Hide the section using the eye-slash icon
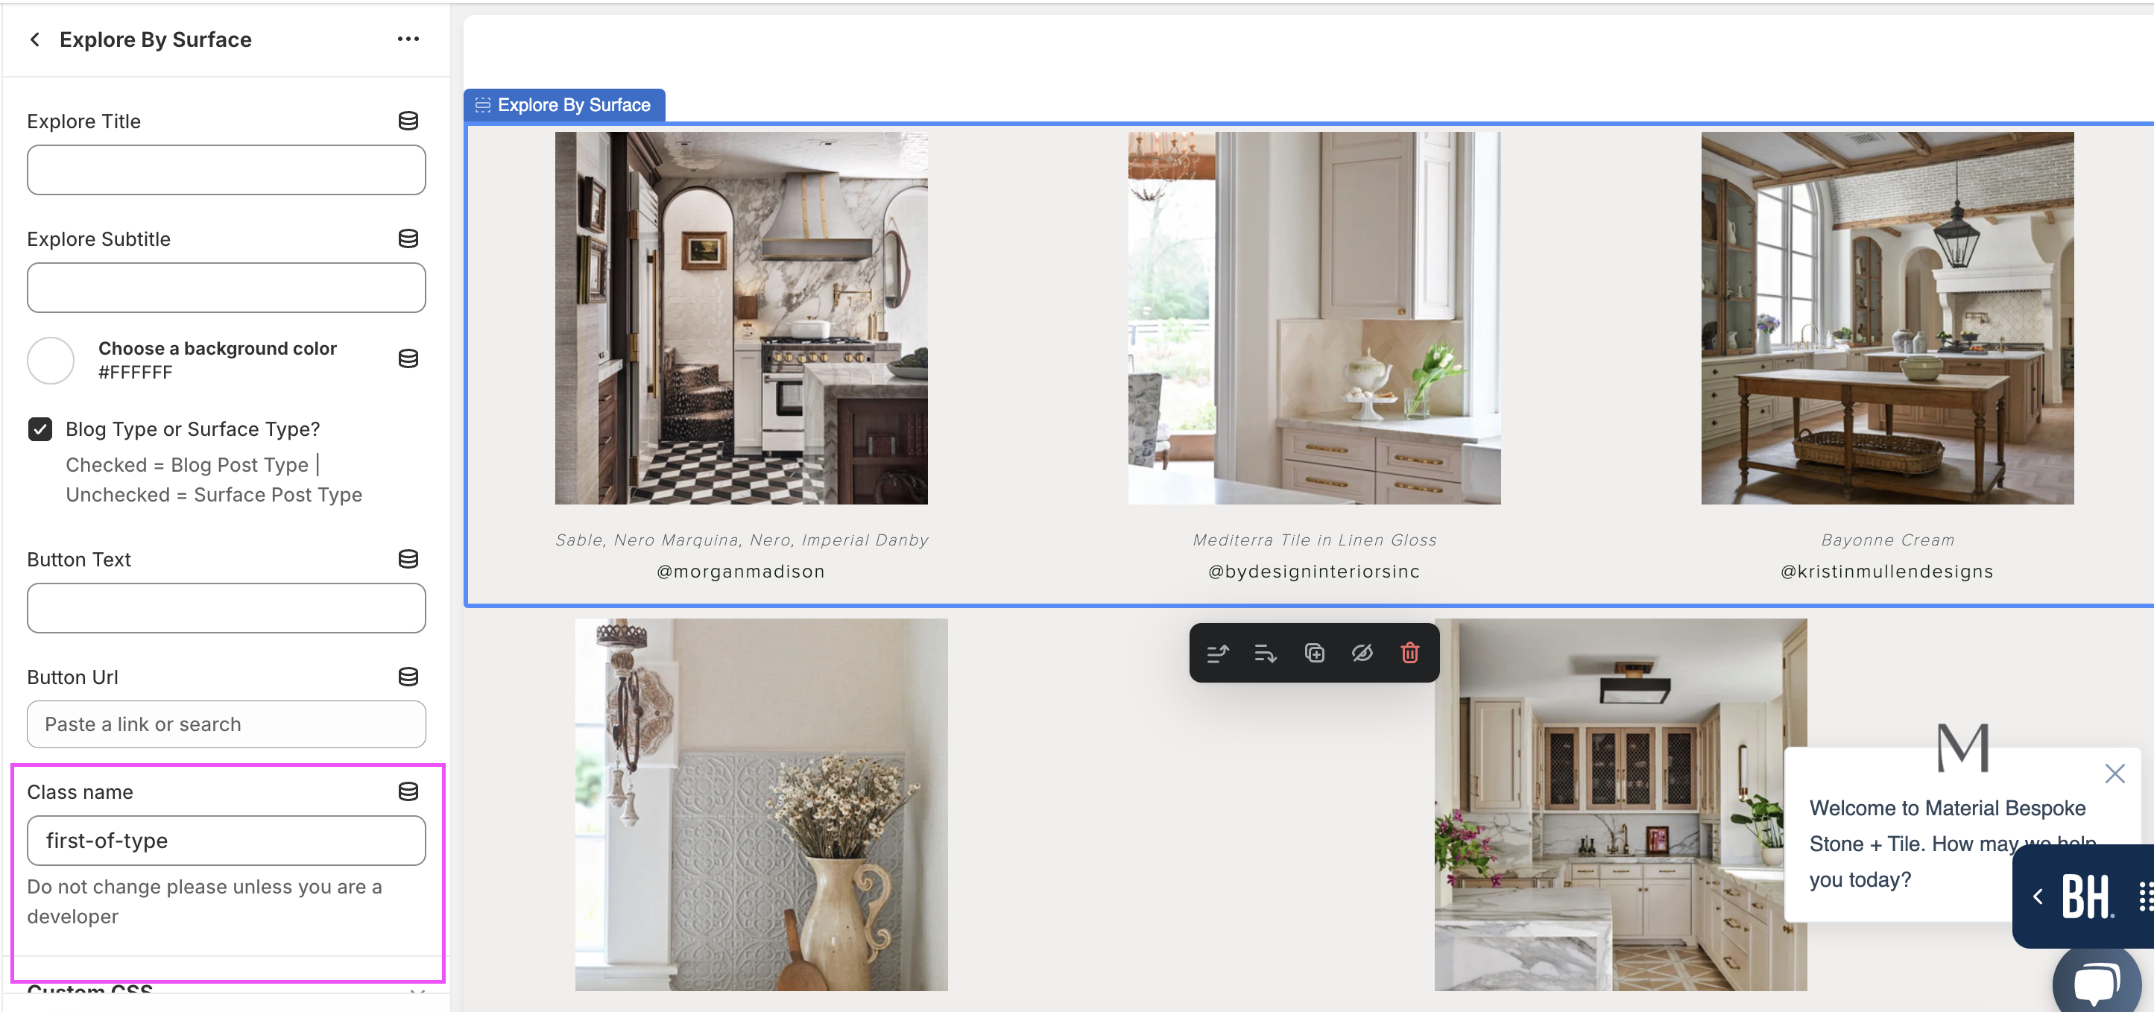2154x1012 pixels. [x=1362, y=654]
